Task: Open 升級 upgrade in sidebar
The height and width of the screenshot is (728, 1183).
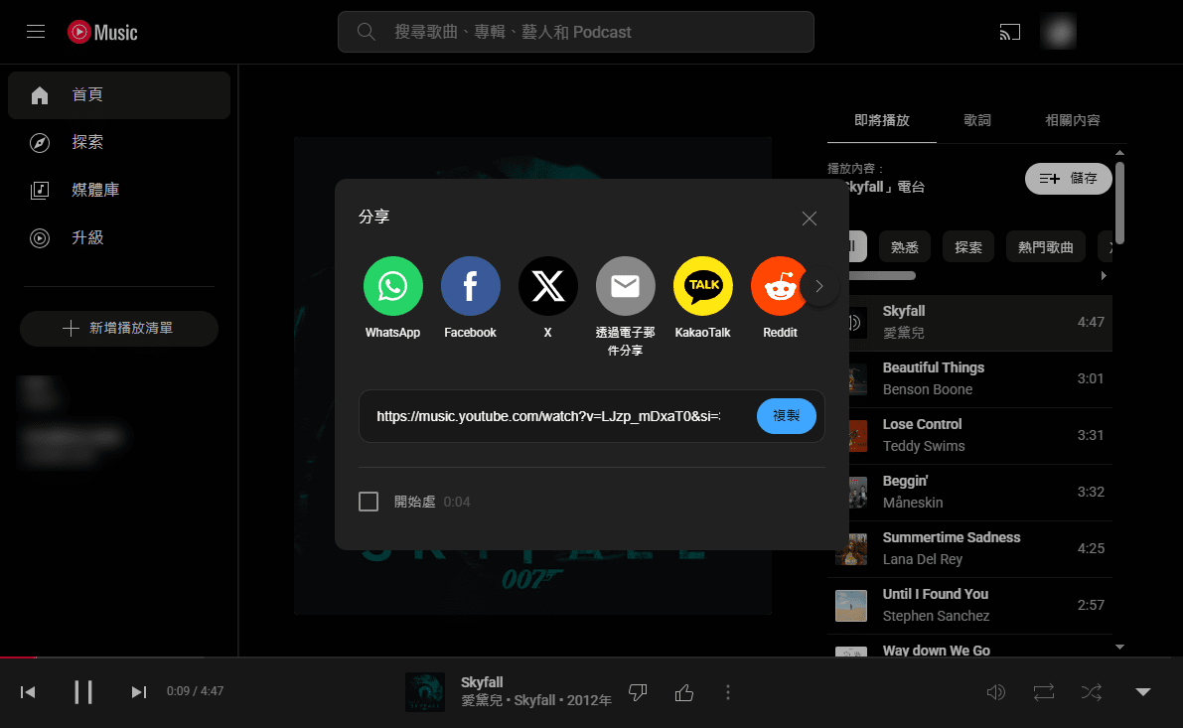Action: click(x=119, y=237)
